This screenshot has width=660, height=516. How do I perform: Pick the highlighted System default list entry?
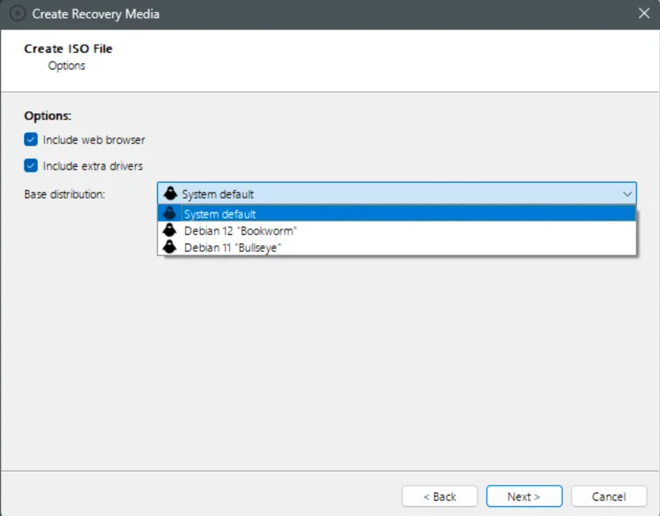pos(220,214)
